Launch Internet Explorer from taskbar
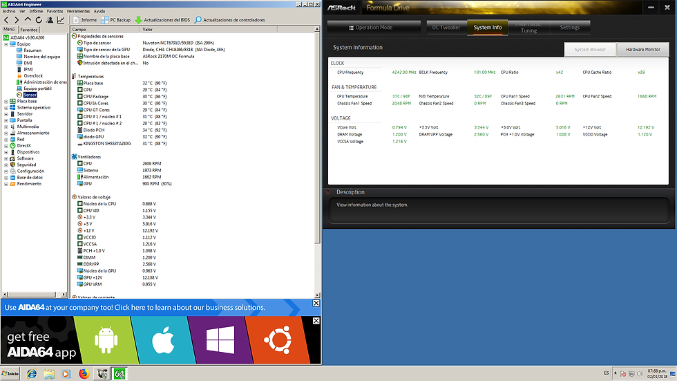This screenshot has width=677, height=381. (x=32, y=373)
